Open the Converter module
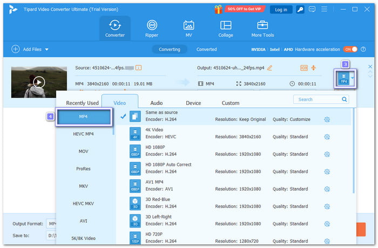Image resolution: width=378 pixels, height=248 pixels. pos(114,29)
